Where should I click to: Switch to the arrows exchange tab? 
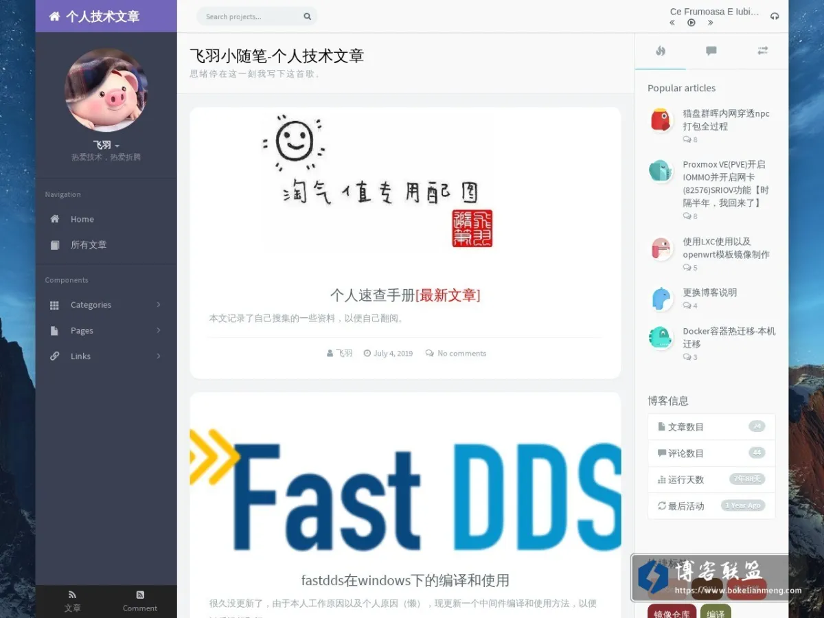point(762,51)
